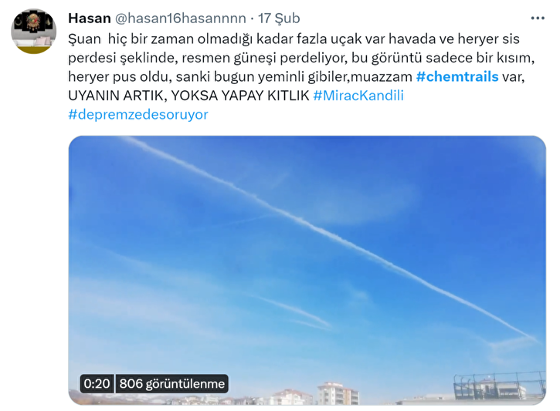Visit the @hasan16hasannnn handle link
560x411 pixels.
pos(180,19)
